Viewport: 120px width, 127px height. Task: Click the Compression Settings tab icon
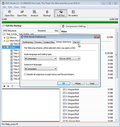63,26
